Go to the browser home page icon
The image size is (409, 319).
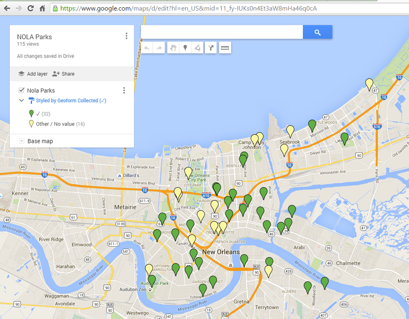(42, 8)
